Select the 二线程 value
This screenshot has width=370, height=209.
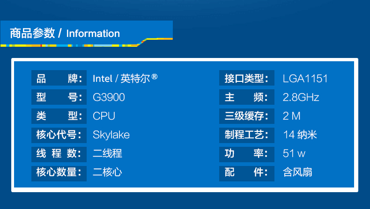click(x=107, y=153)
